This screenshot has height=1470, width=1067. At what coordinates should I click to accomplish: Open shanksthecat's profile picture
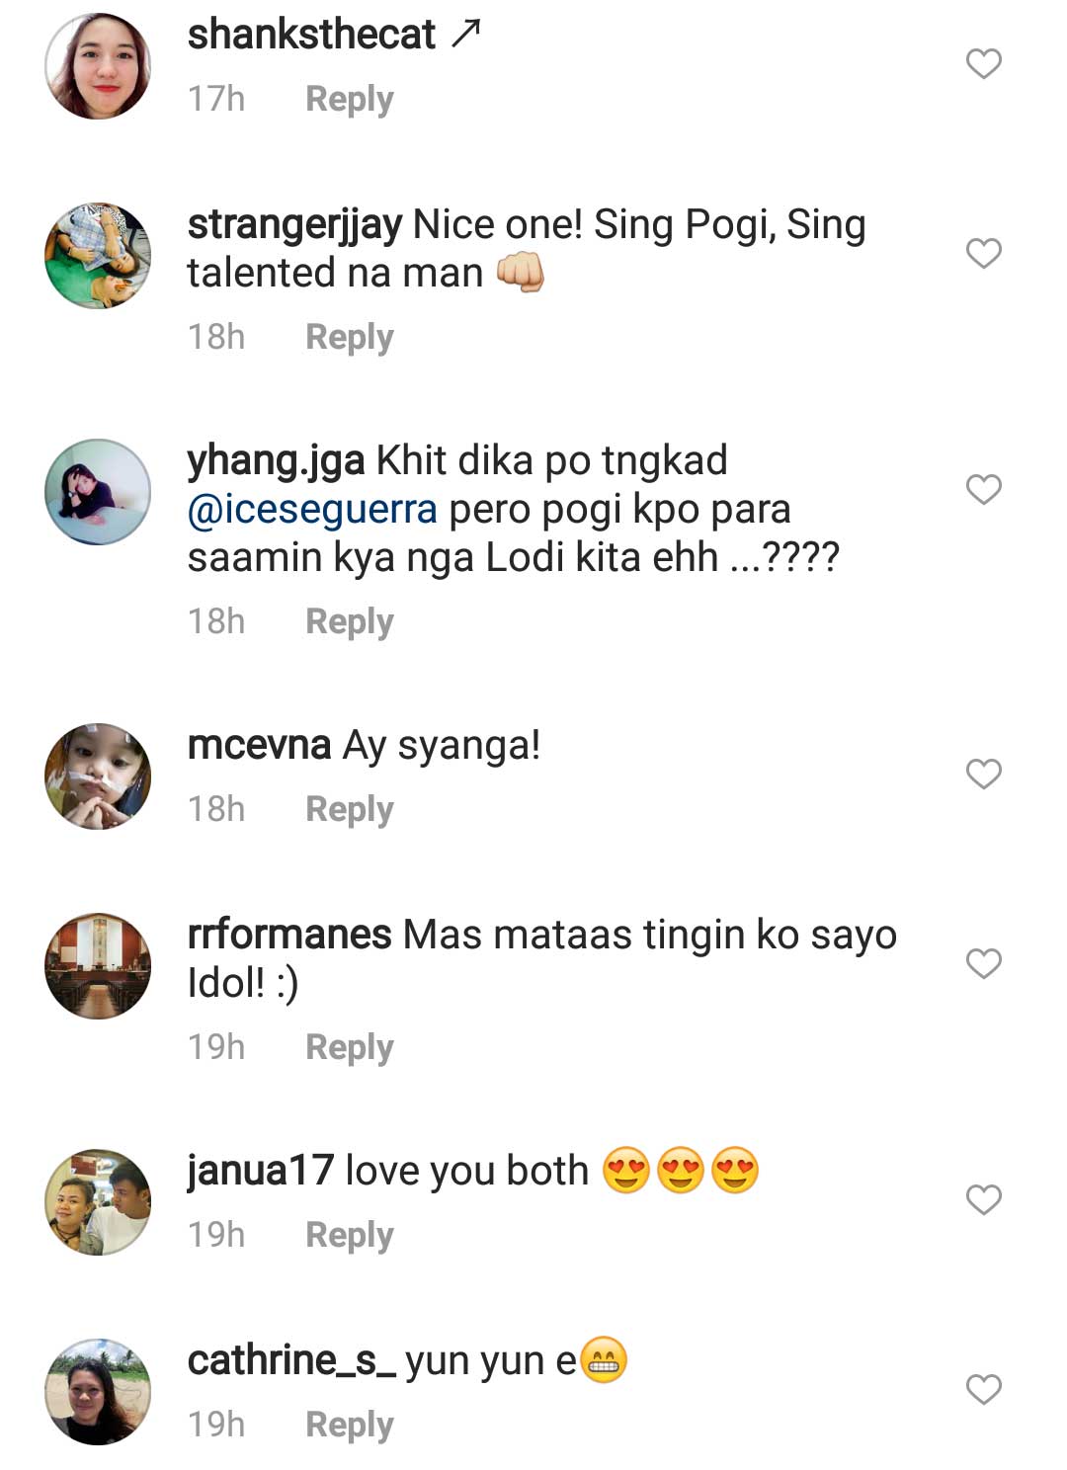[98, 66]
